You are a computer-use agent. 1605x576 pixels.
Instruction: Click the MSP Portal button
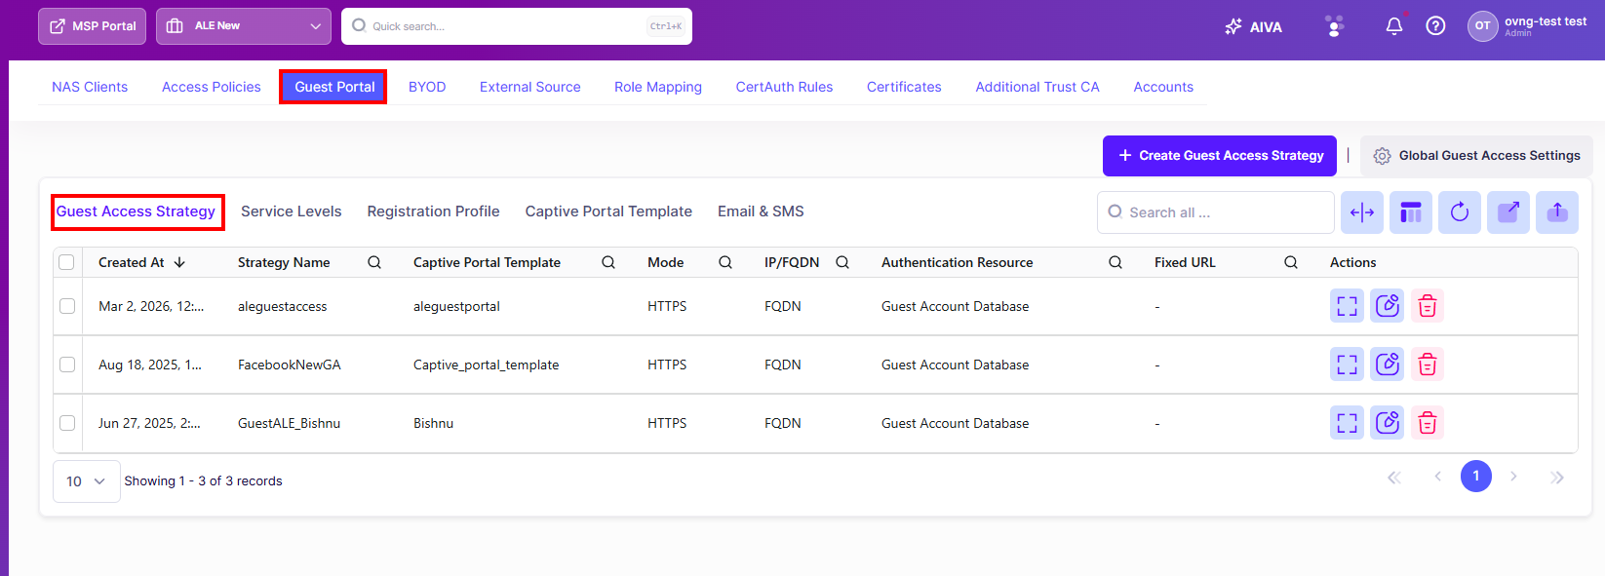point(93,26)
